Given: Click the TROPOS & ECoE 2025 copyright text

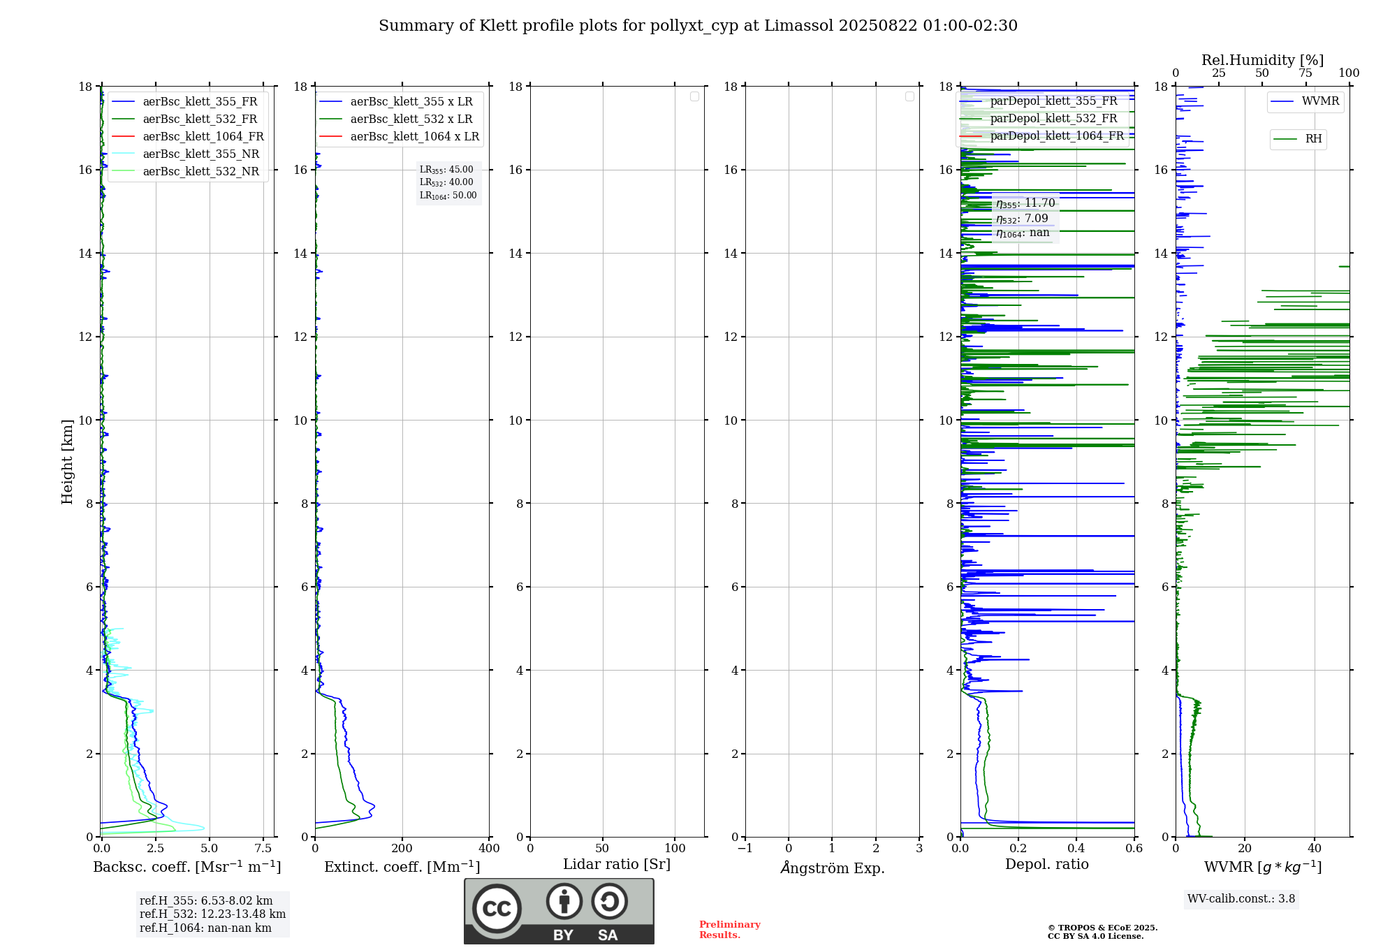Looking at the screenshot, I should pyautogui.click(x=1102, y=928).
